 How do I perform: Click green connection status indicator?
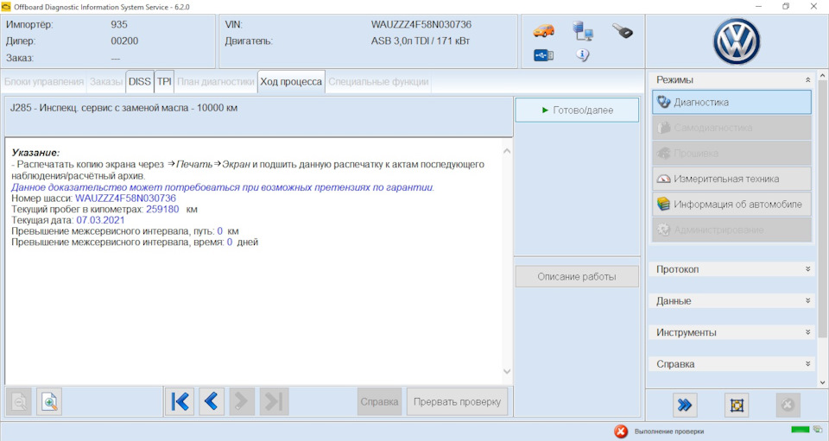800,430
